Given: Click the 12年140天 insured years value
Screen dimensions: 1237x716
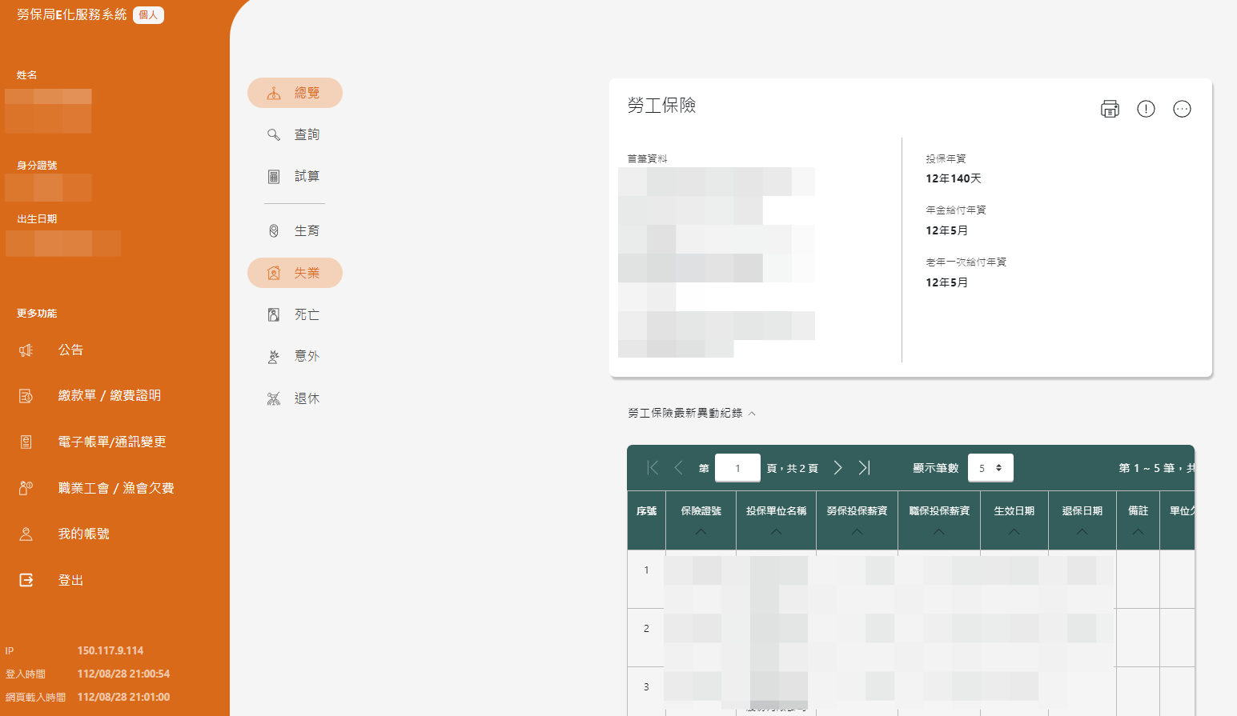Looking at the screenshot, I should tap(954, 178).
